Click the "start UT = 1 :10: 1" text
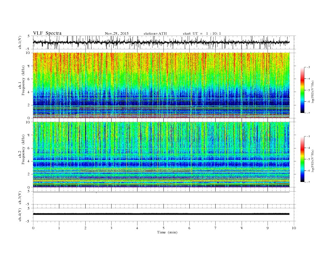The height and width of the screenshot is (256, 331). [202, 33]
